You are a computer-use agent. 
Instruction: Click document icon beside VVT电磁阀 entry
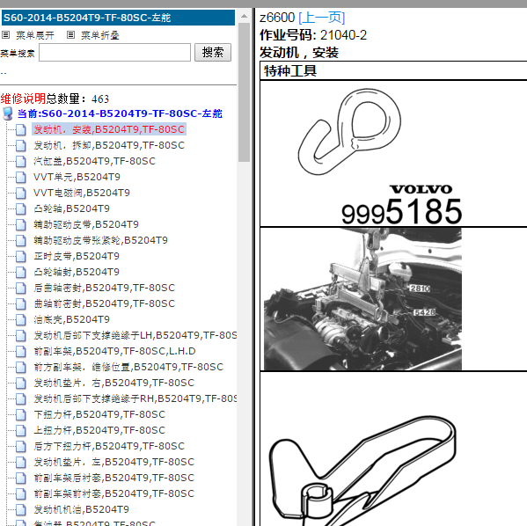[21, 193]
